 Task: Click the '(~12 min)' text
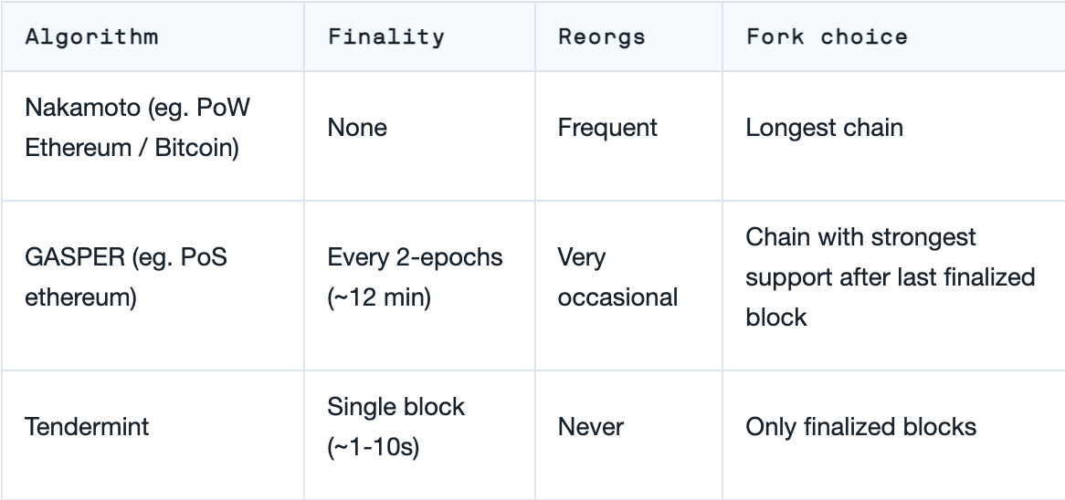tap(379, 297)
